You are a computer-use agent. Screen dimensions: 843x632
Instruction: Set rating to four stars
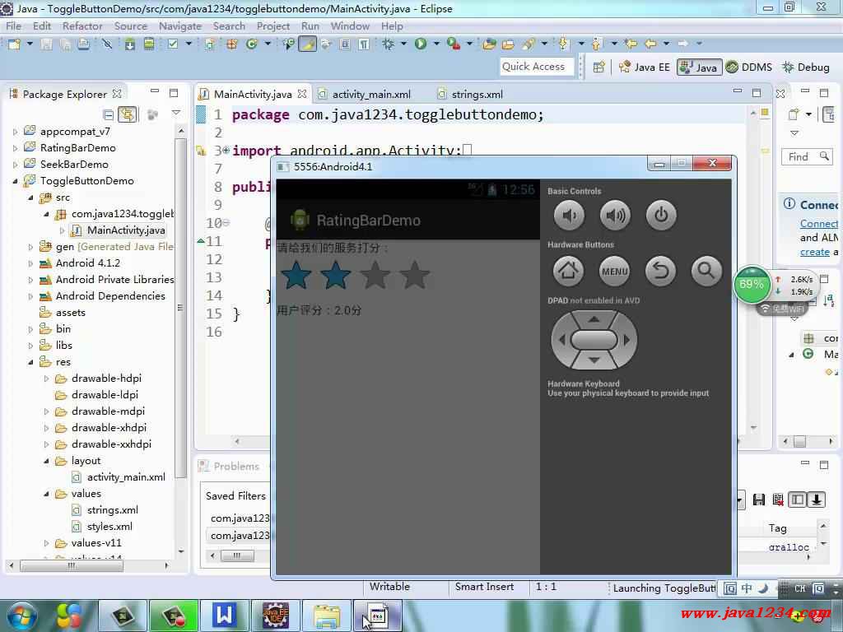pos(415,276)
